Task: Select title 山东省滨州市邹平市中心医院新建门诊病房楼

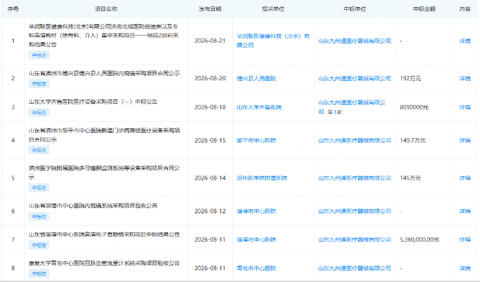Action: 104,135
